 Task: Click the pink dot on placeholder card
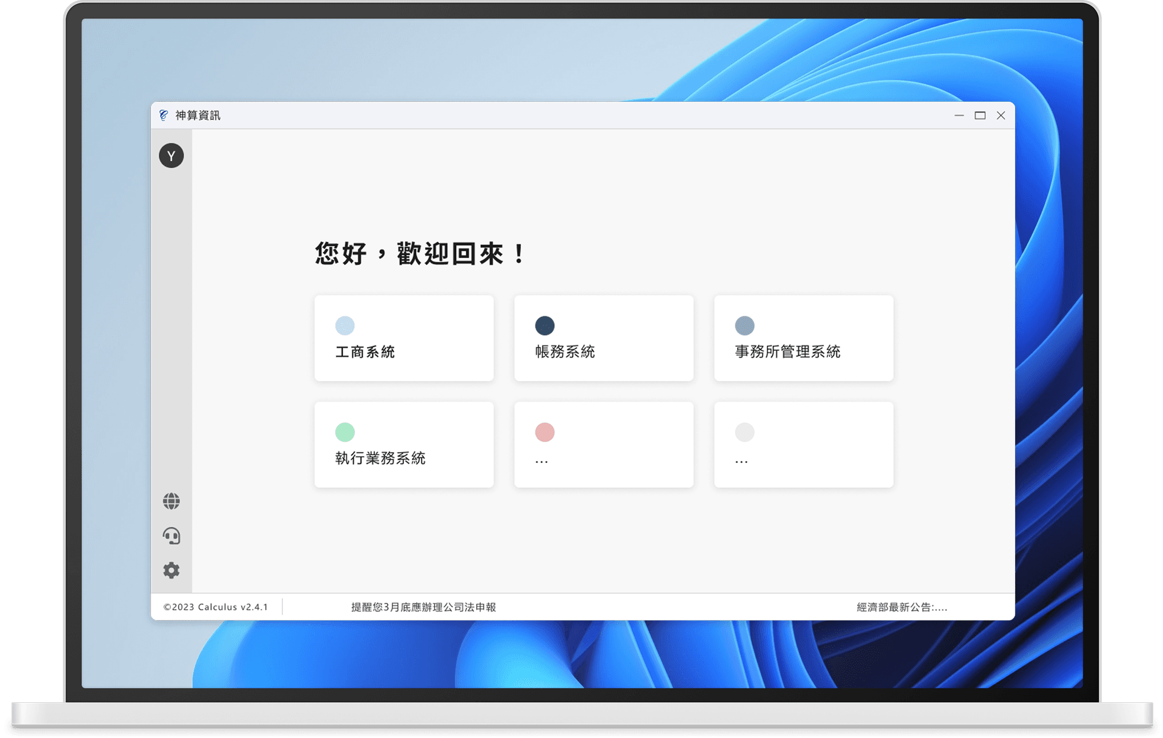click(x=545, y=432)
